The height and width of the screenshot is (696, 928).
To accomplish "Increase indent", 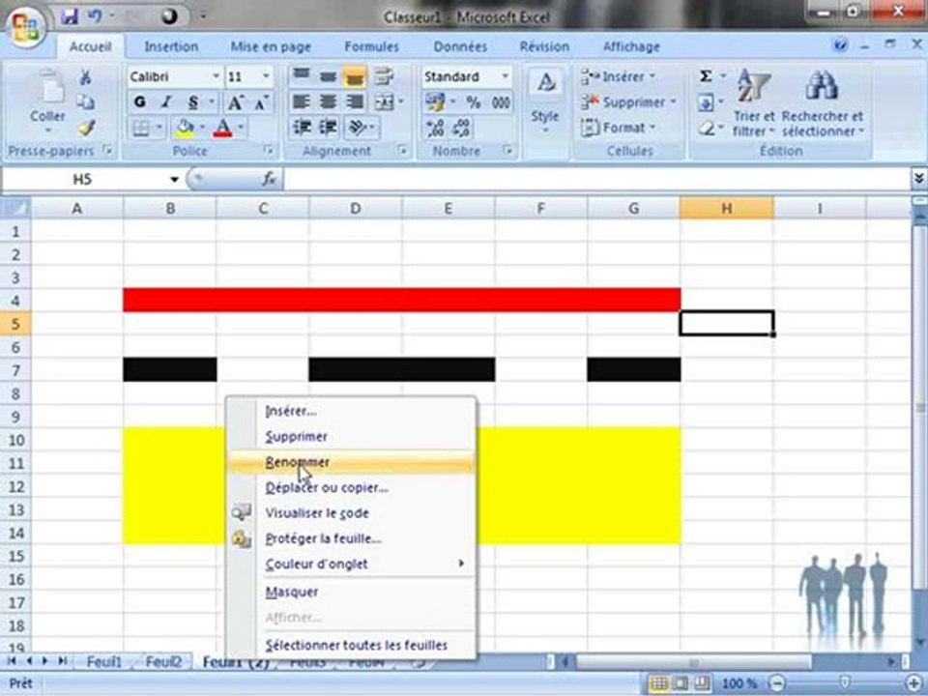I will click(328, 128).
